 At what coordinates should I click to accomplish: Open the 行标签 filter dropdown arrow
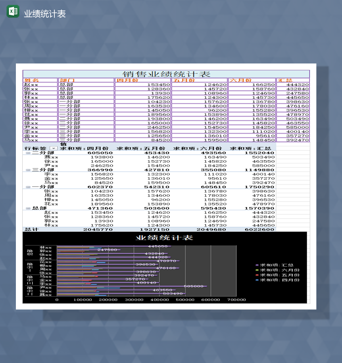[x=54, y=148]
